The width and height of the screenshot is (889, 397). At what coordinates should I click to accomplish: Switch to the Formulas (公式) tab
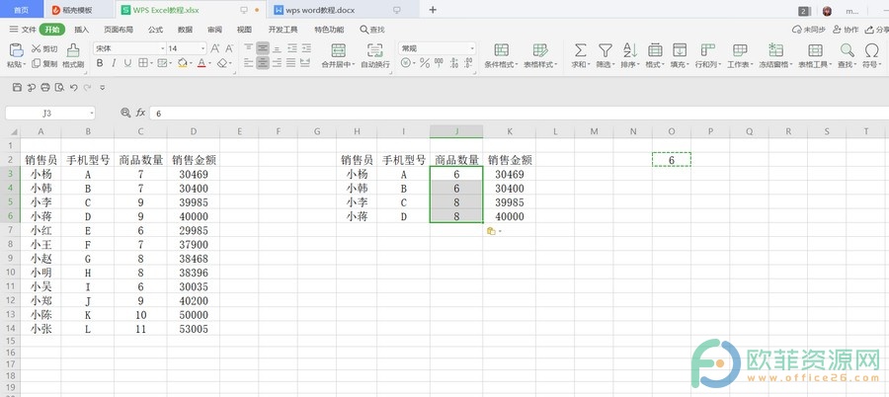coord(155,30)
